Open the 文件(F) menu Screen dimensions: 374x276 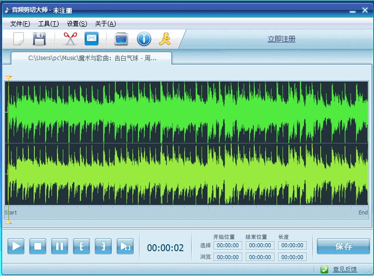click(20, 24)
